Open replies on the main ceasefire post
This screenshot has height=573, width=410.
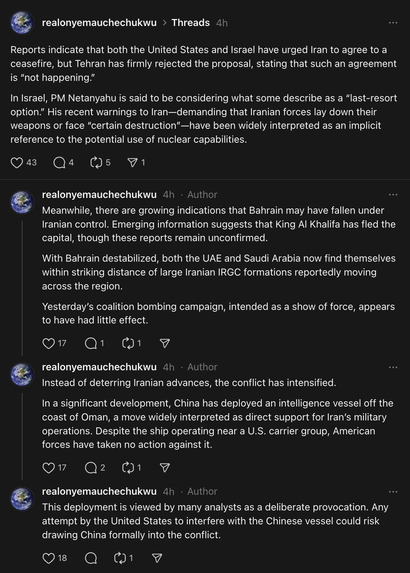point(59,162)
